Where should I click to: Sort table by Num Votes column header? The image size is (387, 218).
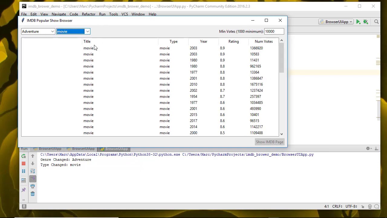[x=264, y=41]
